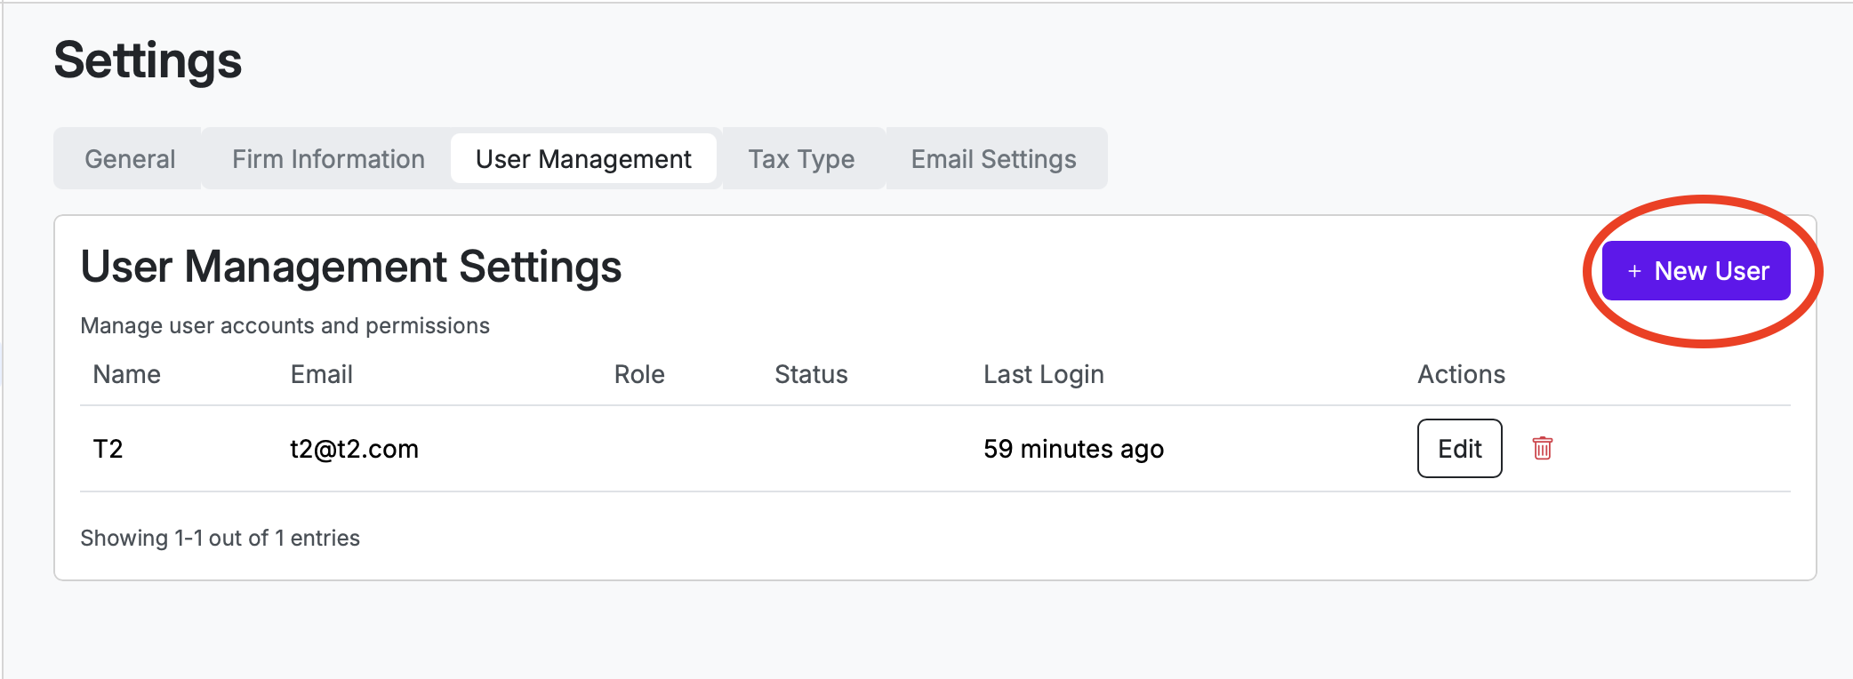This screenshot has height=679, width=1853.
Task: Go to the Tax Type tab
Action: coord(801,159)
